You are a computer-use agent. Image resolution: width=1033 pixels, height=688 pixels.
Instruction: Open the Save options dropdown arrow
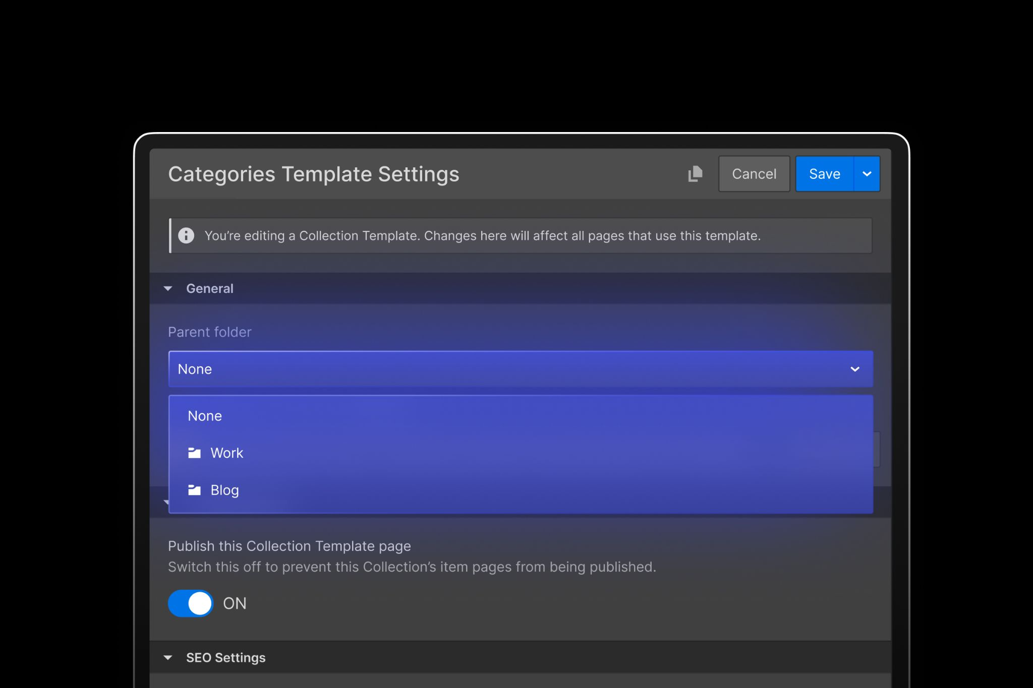[x=867, y=174]
